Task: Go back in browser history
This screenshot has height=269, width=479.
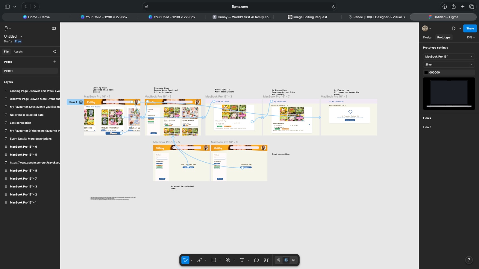Action: tap(26, 7)
